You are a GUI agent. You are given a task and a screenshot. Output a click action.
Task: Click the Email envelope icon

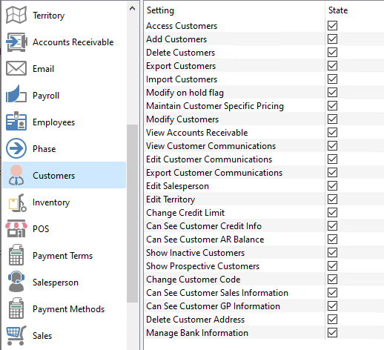click(16, 68)
